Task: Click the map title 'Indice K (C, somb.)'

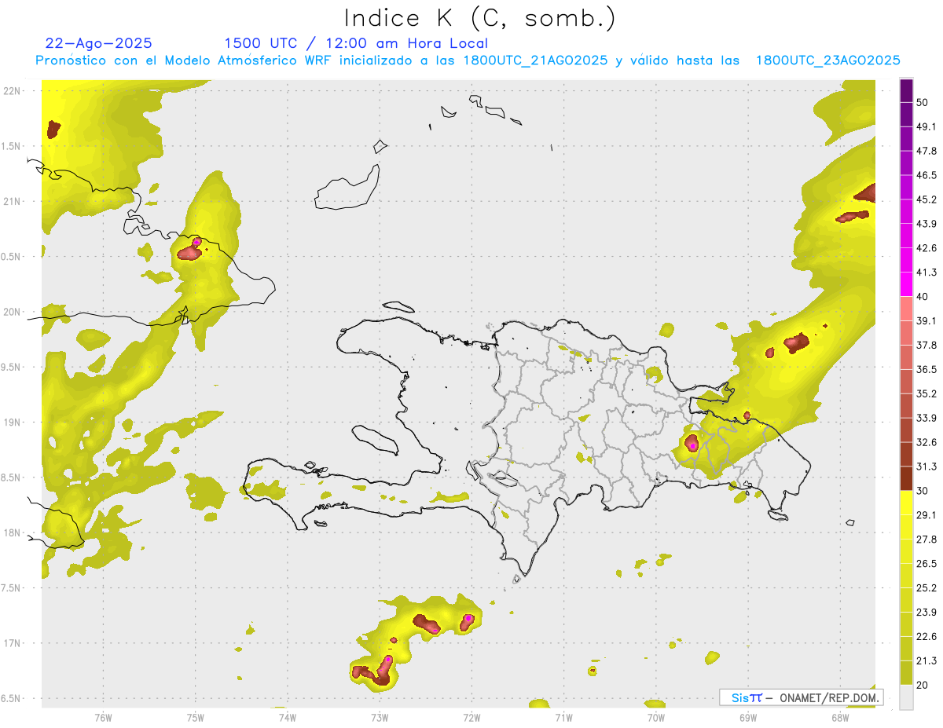Action: point(479,19)
